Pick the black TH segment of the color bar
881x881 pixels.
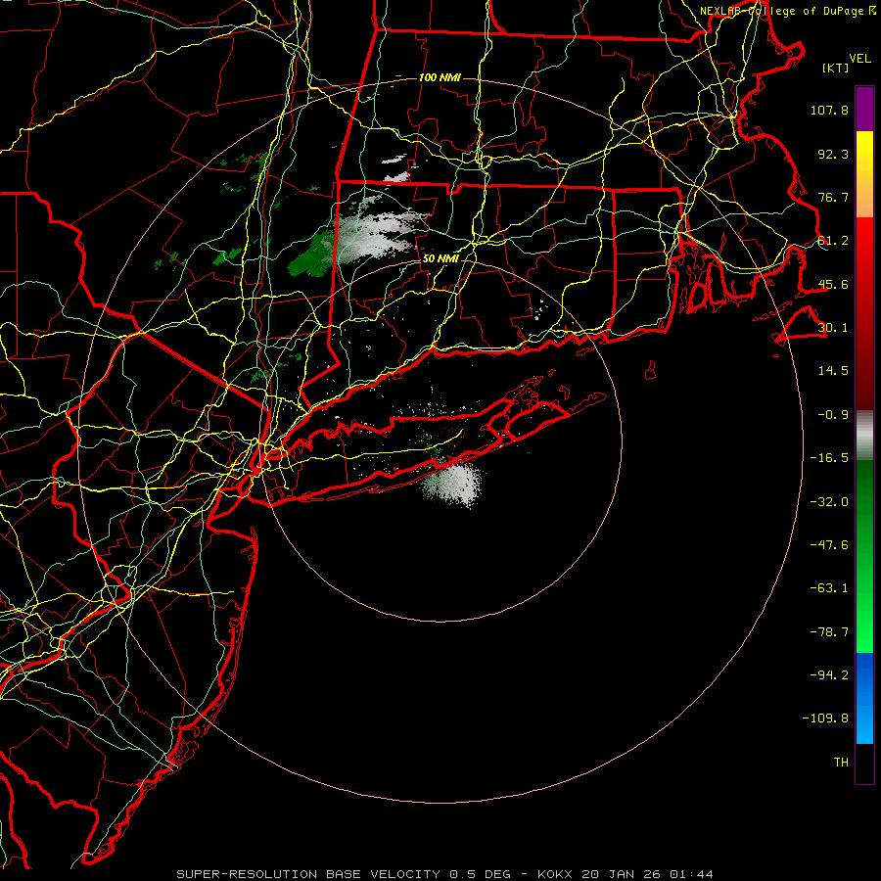[x=864, y=763]
